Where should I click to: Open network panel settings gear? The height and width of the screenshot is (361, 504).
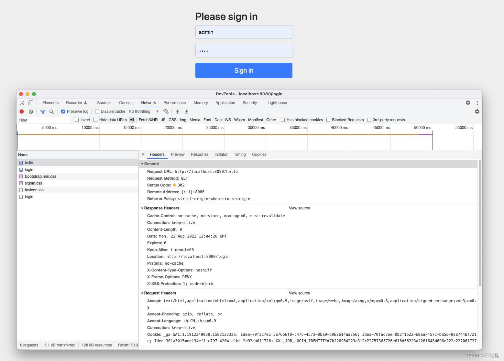477,111
